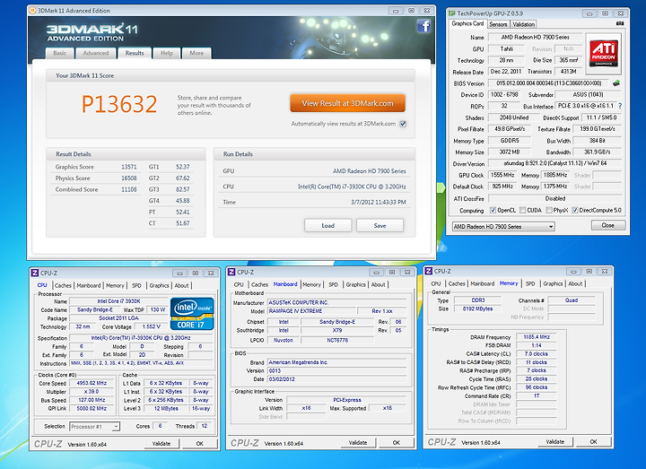This screenshot has height=469, width=646.
Task: Toggle automatically view results at 3DMark.com
Action: [403, 124]
